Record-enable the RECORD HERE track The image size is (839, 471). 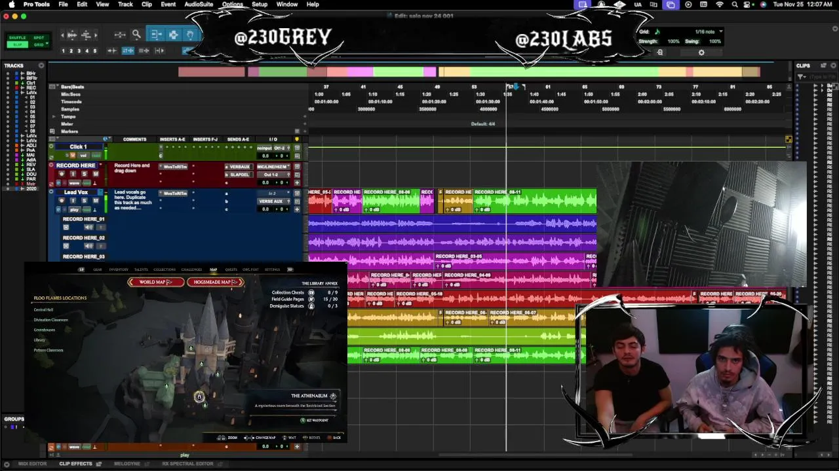click(x=62, y=174)
